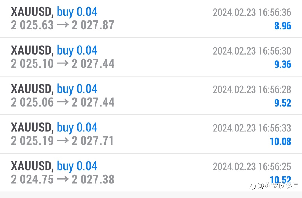Click the @黄金按察使 watermark text
The height and width of the screenshot is (198, 302).
tap(278, 186)
